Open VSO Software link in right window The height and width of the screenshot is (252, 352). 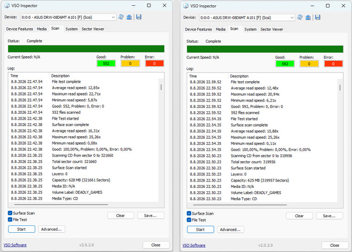194,245
